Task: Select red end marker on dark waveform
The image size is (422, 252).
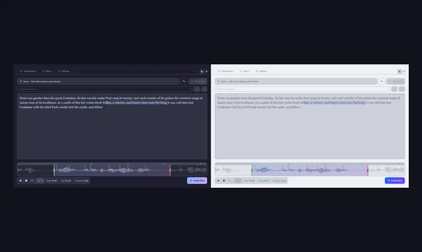Action: (x=170, y=170)
